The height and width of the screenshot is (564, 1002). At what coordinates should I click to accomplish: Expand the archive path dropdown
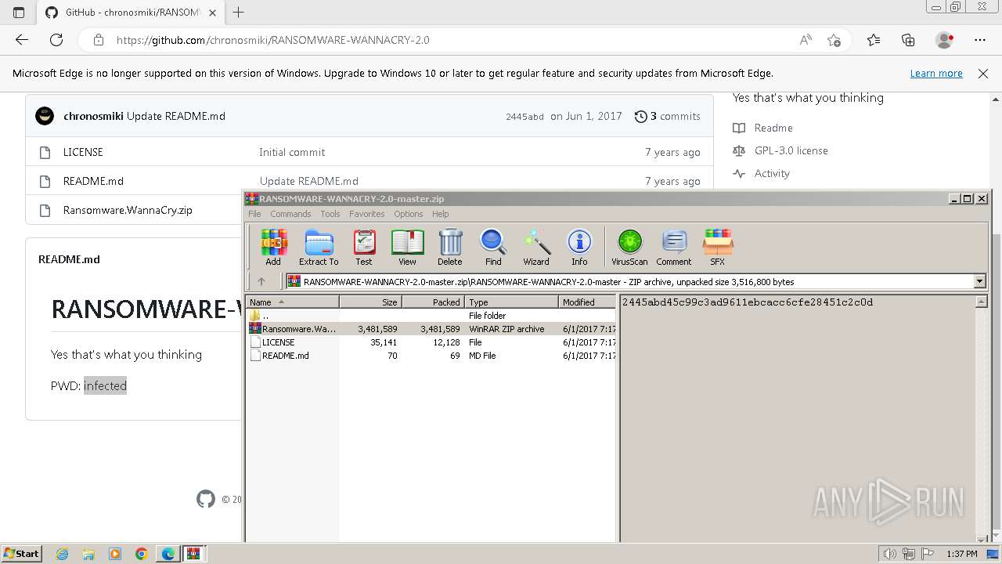pyautogui.click(x=979, y=281)
